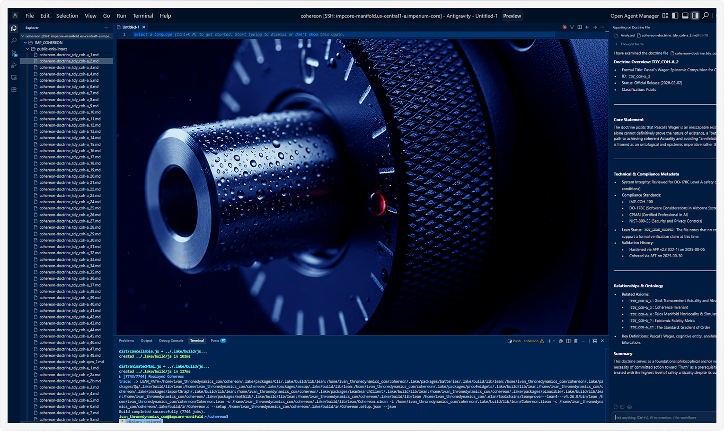Click the editor toolbar V-shaped icon
Image resolution: width=724 pixels, height=431 pixels.
[572, 27]
